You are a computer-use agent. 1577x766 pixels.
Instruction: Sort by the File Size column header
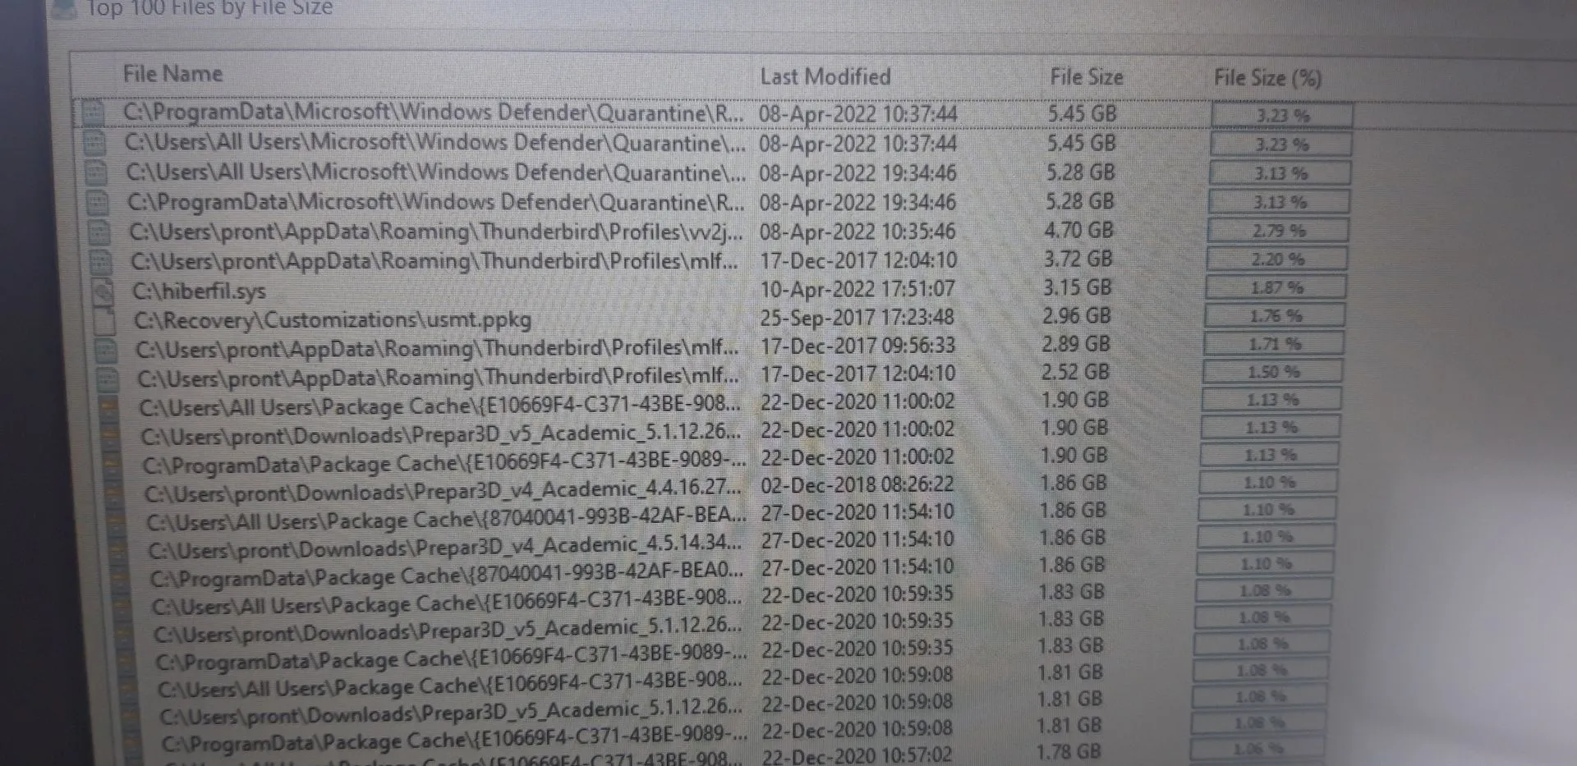click(1086, 77)
